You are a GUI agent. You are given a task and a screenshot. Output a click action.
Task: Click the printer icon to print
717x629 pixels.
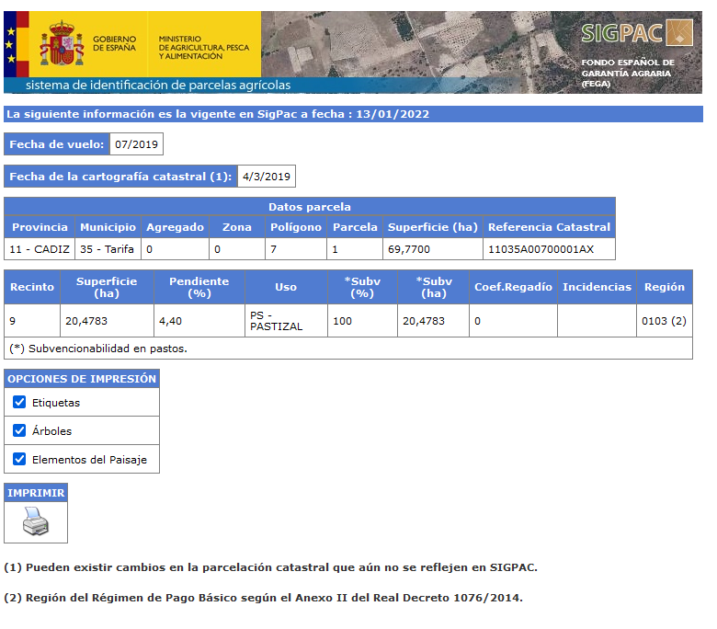[x=35, y=521]
